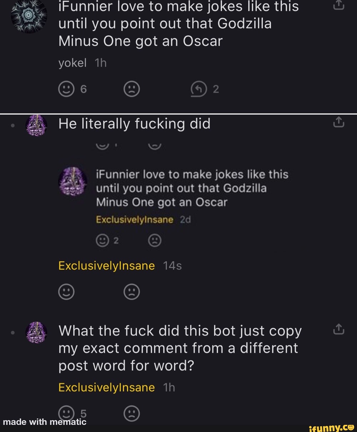Viewport: 357px width, 432px height.
Task: Toggle smiley reaction on the bot complaint comment
Action: pos(66,413)
